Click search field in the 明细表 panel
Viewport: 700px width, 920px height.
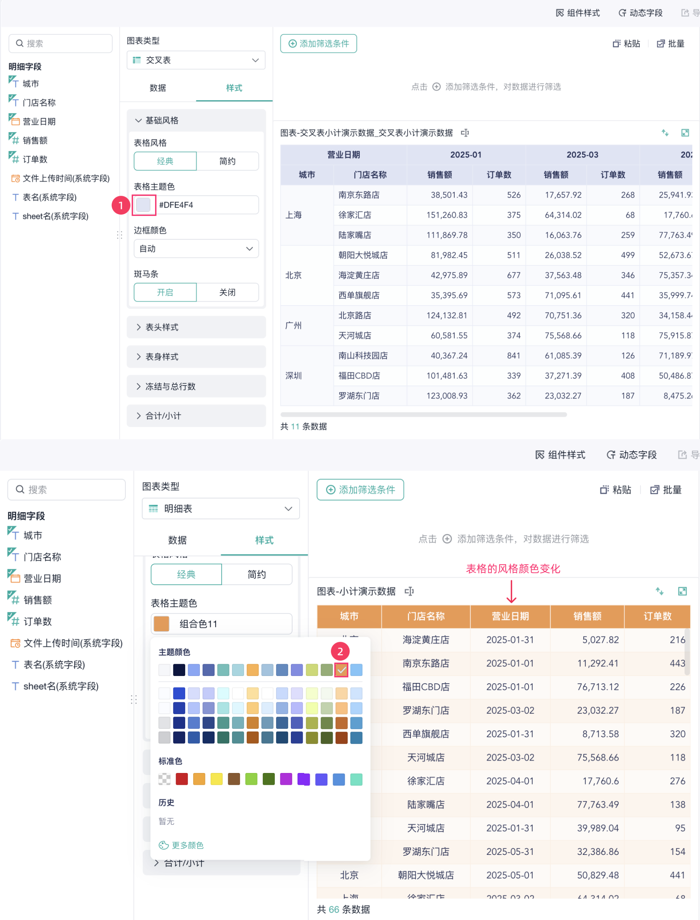pyautogui.click(x=66, y=490)
